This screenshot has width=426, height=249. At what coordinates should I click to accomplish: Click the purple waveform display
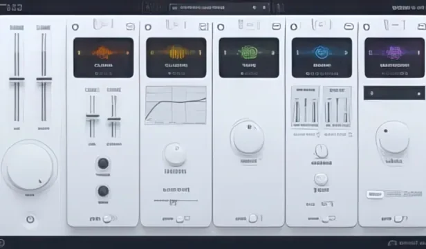(394, 57)
